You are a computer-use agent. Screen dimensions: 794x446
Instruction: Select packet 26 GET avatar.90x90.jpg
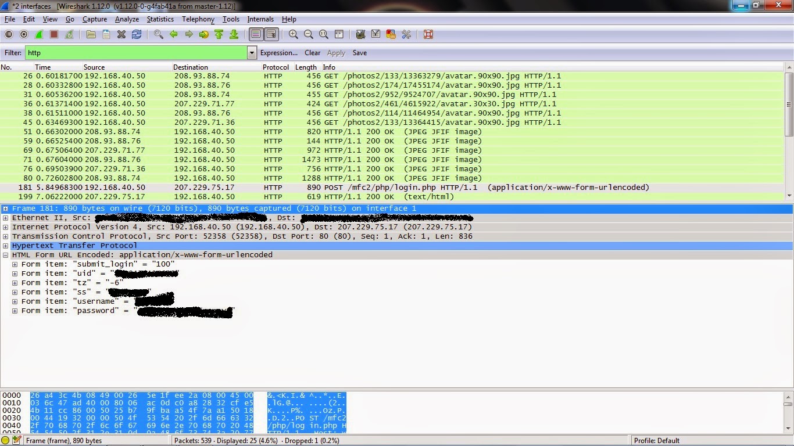392,76
